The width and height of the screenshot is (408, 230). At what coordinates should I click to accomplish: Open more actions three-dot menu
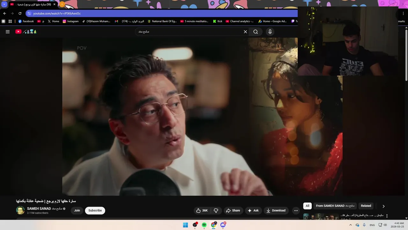[x=296, y=211]
